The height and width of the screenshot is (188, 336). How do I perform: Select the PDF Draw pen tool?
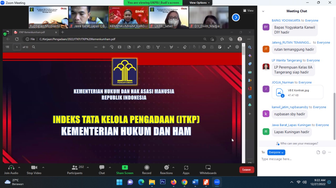(158, 47)
